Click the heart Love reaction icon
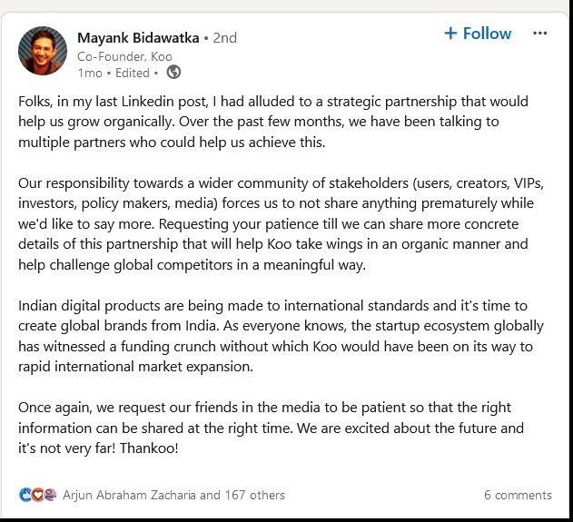The width and height of the screenshot is (573, 522). [37, 495]
